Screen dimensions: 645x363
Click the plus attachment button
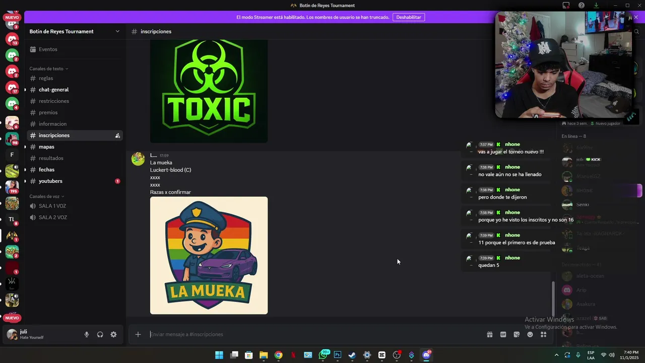[138, 334]
